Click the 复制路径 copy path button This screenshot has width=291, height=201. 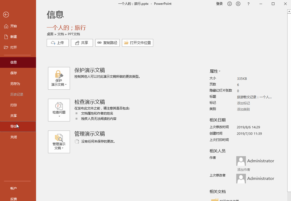(x=107, y=43)
